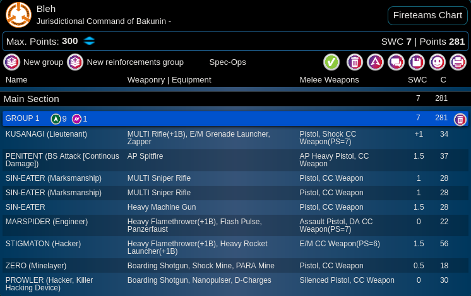Delete GROUP 1 with its trash icon
471x296 pixels.
[x=460, y=120]
